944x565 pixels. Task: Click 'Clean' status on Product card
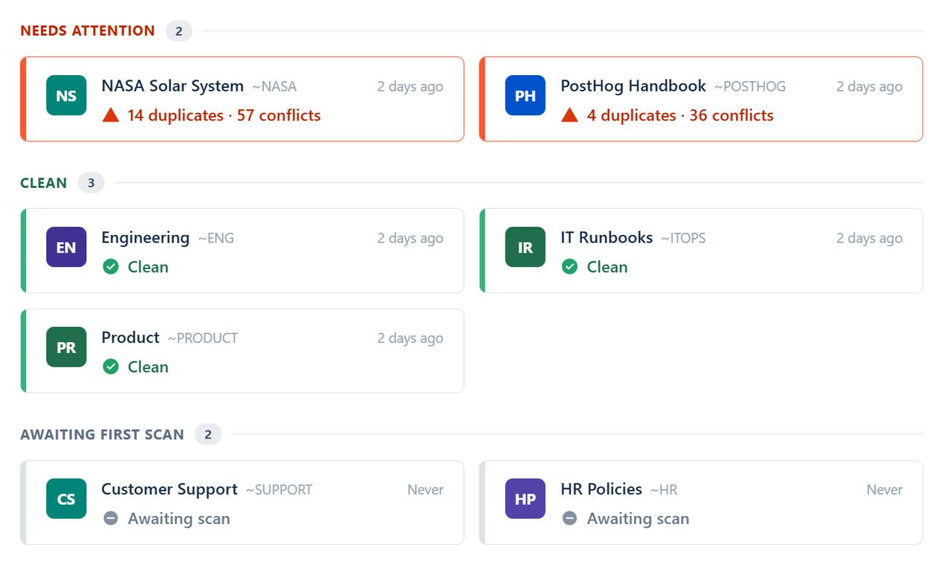click(x=148, y=367)
